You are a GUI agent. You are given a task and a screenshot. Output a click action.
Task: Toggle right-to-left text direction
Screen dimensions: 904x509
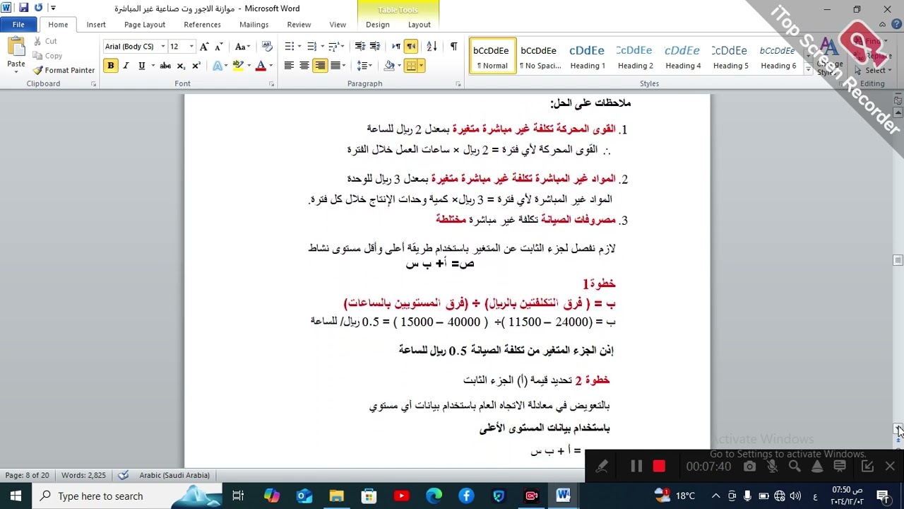411,47
